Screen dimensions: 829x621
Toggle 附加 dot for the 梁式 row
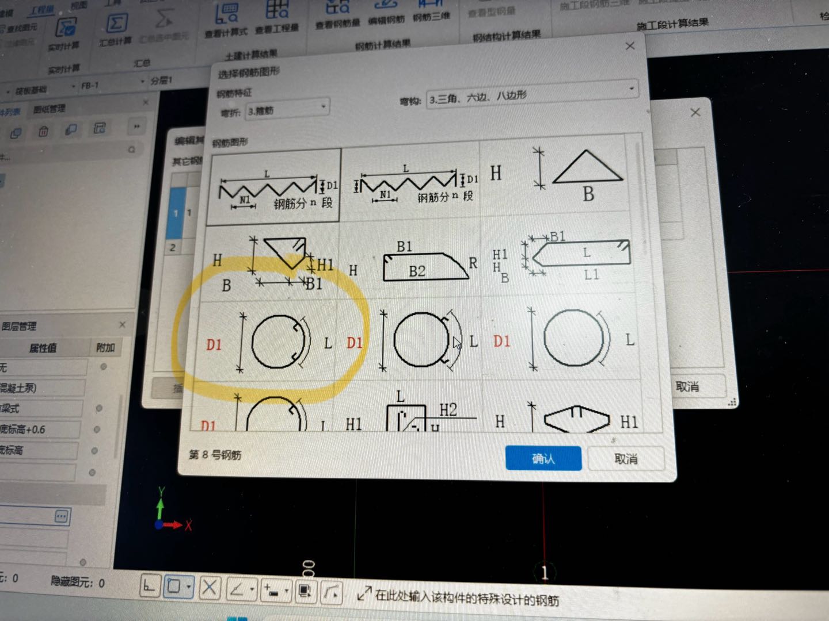point(99,408)
